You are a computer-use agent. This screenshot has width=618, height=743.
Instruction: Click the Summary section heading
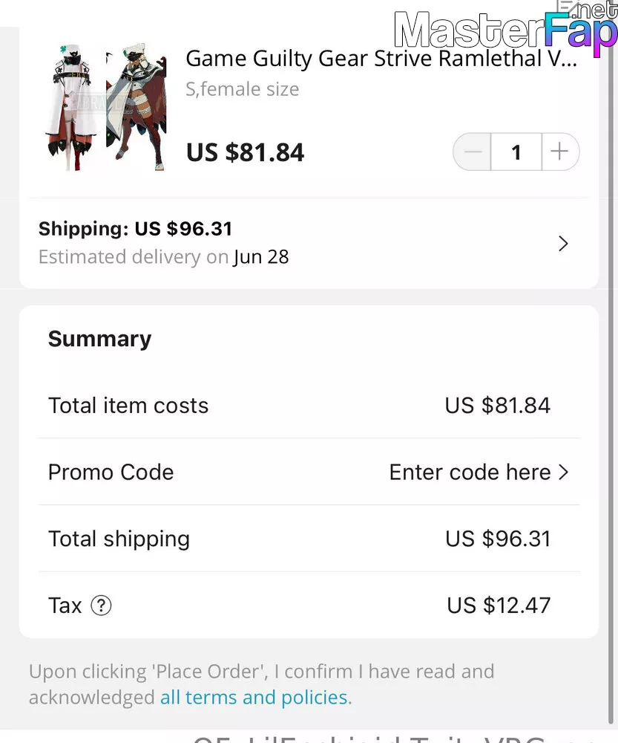click(x=100, y=340)
